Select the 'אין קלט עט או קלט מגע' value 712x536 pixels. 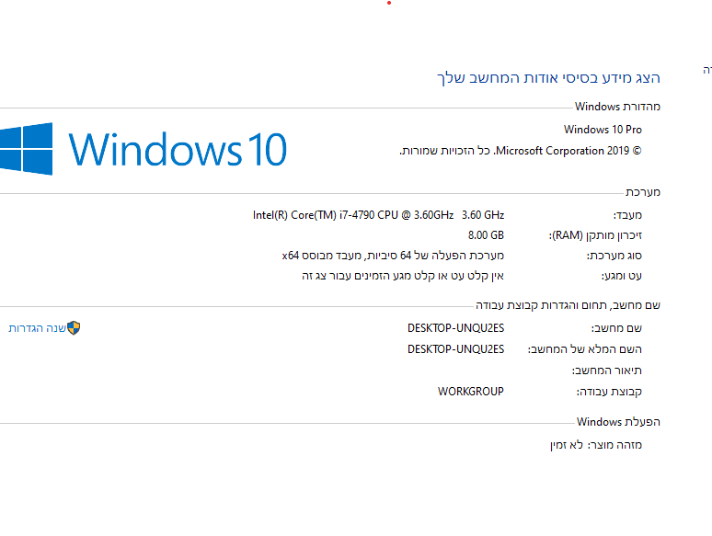403,276
